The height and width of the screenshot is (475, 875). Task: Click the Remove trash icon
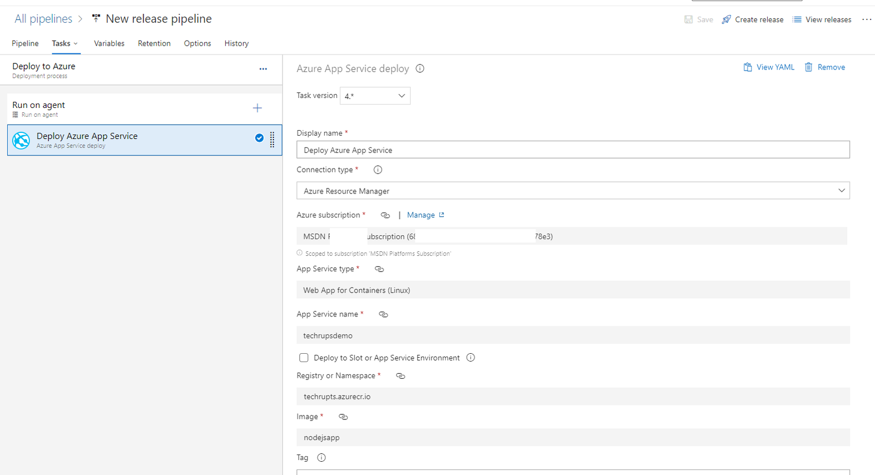click(809, 67)
